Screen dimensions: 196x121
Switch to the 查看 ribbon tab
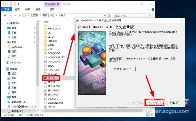pos(38,9)
